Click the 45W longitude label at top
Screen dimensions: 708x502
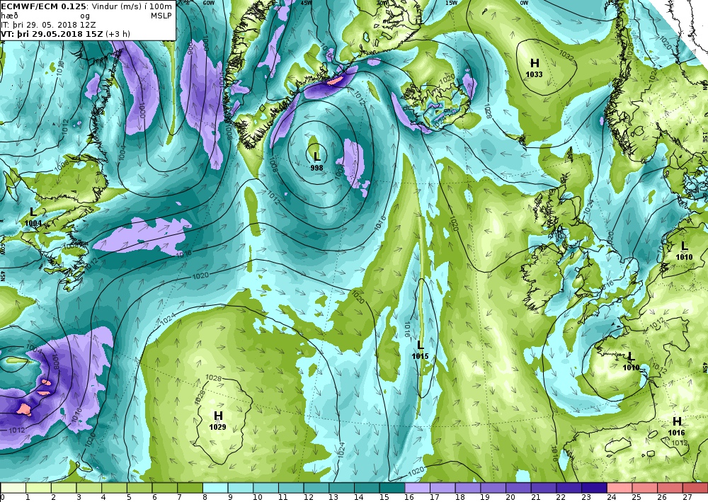click(307, 2)
